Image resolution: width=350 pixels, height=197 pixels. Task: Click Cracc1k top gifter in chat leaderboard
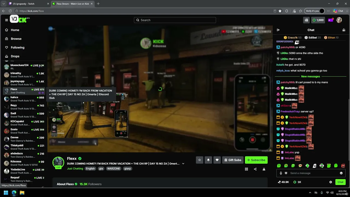(292, 37)
